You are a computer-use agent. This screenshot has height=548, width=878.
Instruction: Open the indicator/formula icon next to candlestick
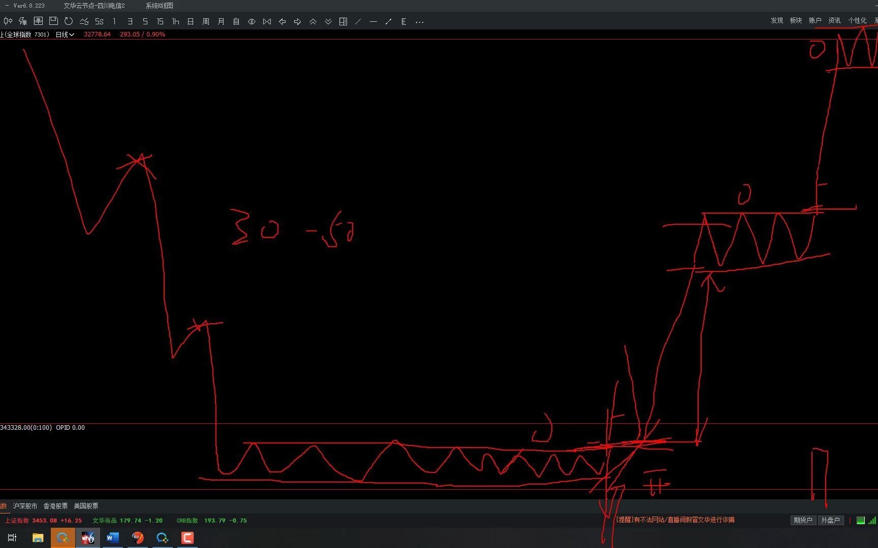click(23, 21)
